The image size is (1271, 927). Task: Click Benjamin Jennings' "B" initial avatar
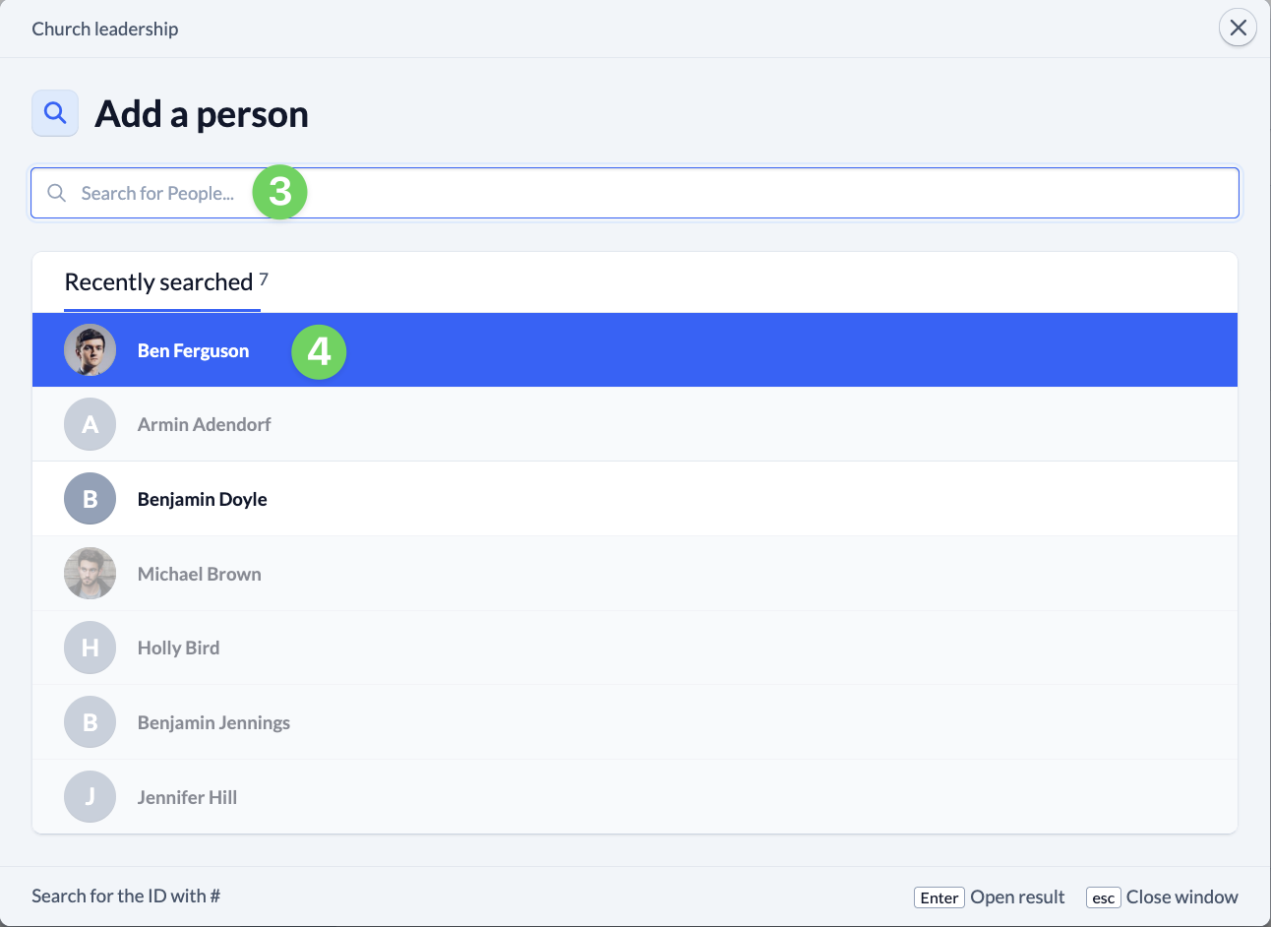pyautogui.click(x=90, y=721)
